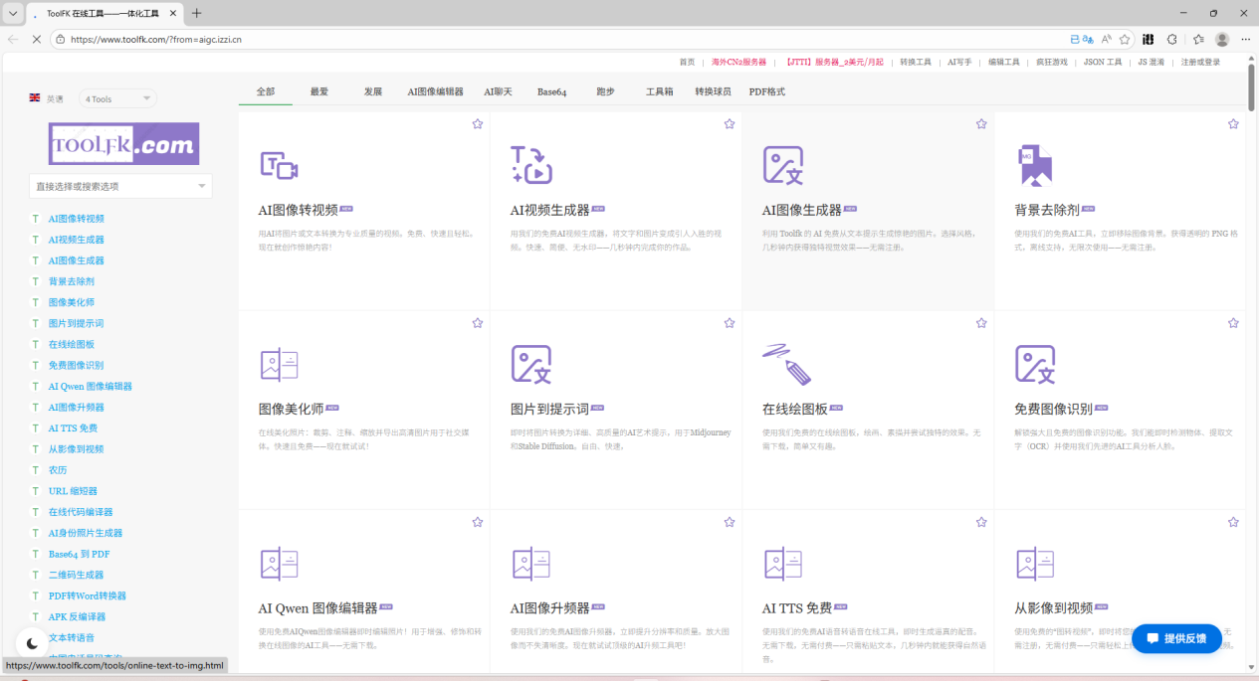
Task: Open the 英语 language selector
Action: click(47, 98)
